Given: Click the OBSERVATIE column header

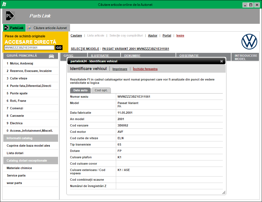Looking at the screenshot, I should click(203, 55).
